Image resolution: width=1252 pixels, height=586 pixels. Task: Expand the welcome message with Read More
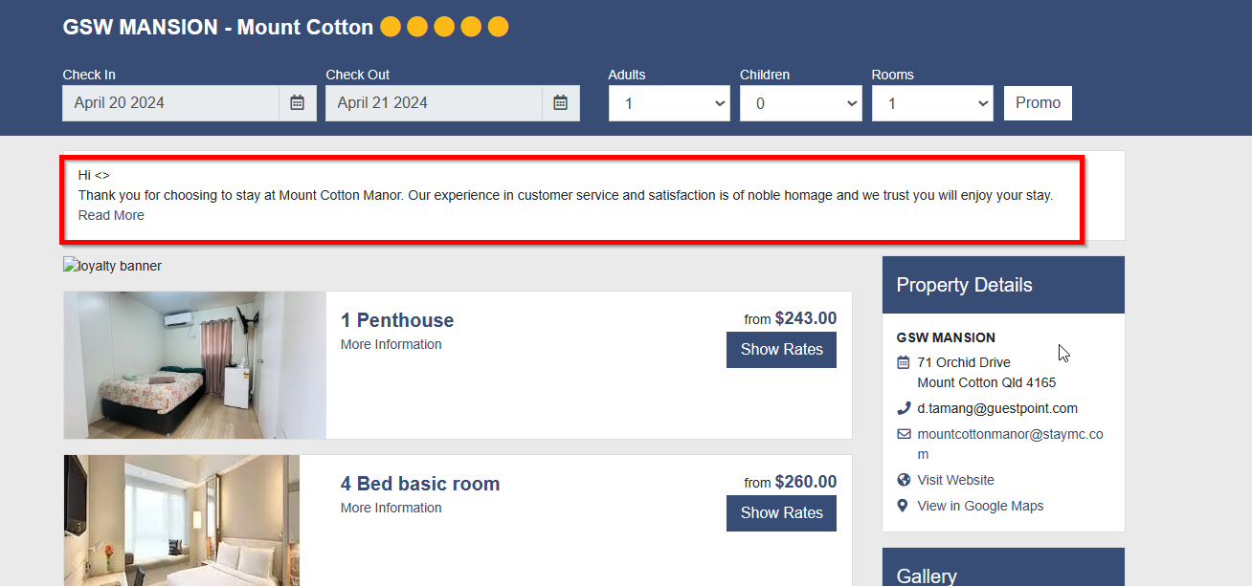coord(111,216)
